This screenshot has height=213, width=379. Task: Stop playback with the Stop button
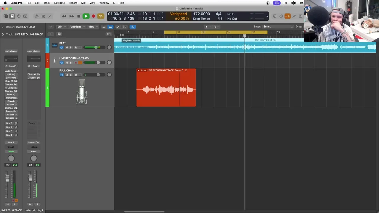(78, 16)
